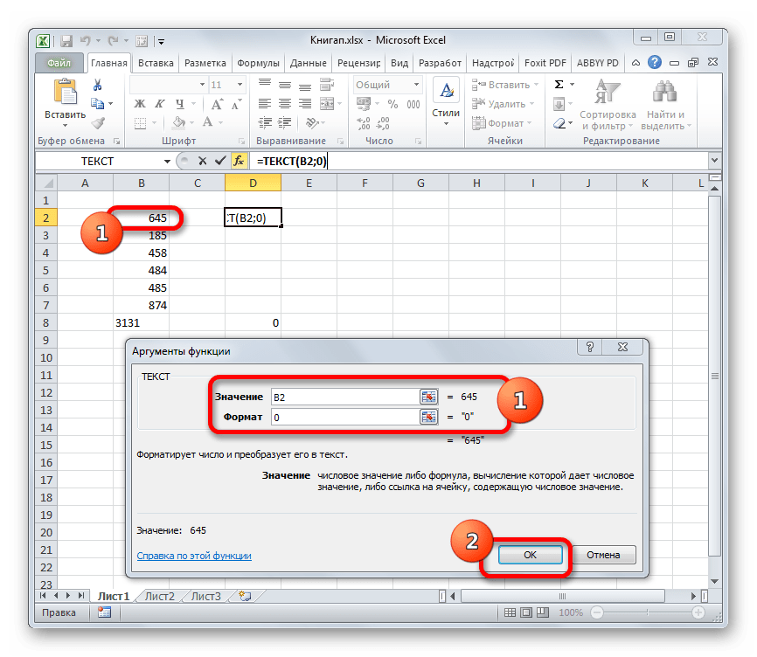Switch to the Вставка tab
This screenshot has height=657, width=757.
pos(156,63)
